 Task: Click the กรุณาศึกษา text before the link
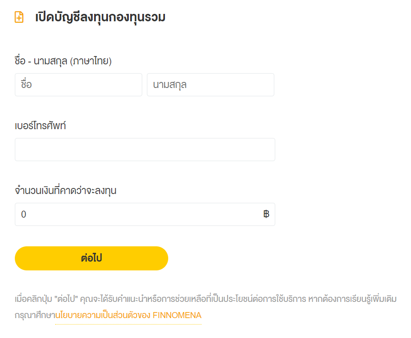(x=35, y=315)
